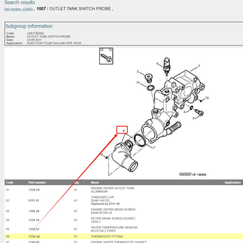Click the Code column header
This screenshot has height=243, width=243.
(10, 183)
